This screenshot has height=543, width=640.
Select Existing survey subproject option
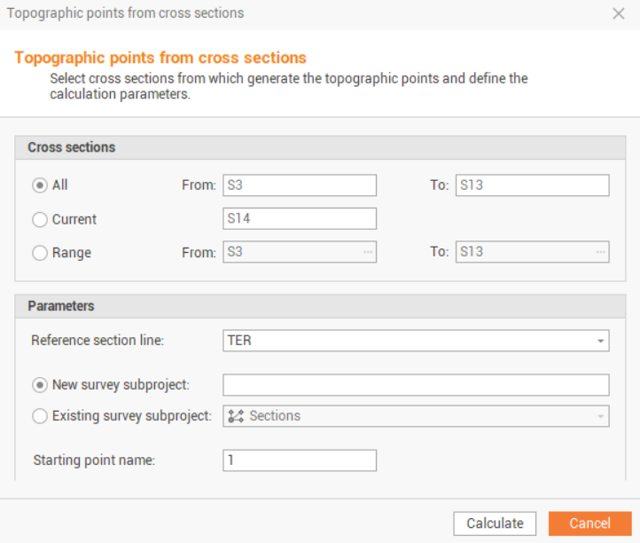coord(40,415)
